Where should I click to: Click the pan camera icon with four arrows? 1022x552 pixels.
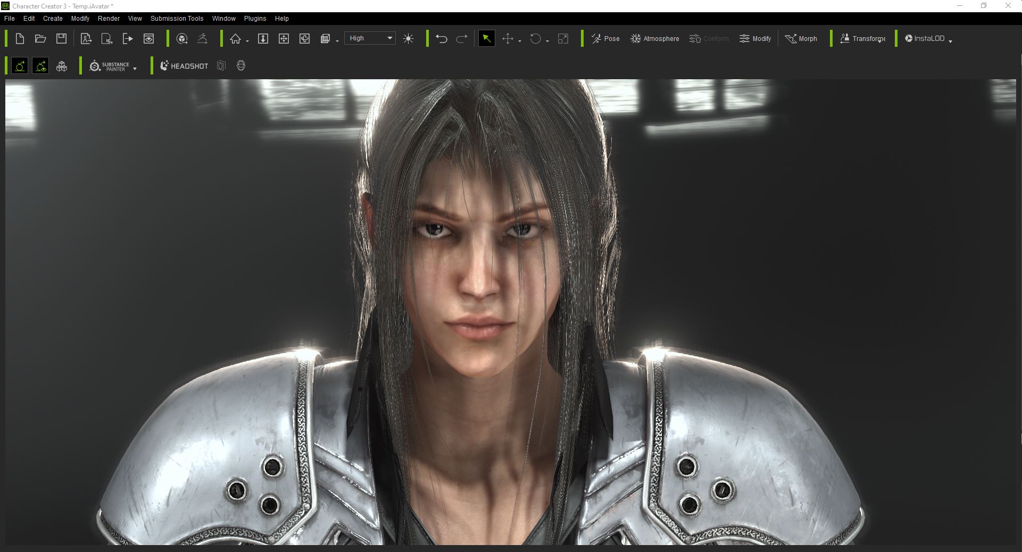(284, 38)
